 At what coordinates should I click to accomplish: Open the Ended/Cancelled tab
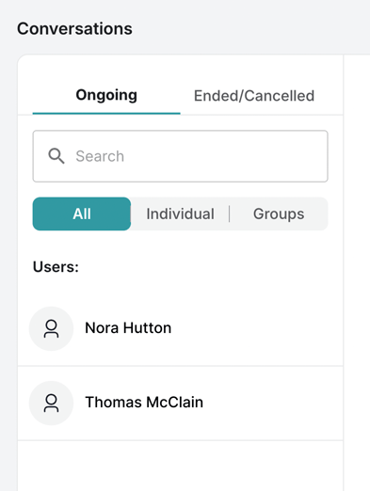tap(254, 96)
